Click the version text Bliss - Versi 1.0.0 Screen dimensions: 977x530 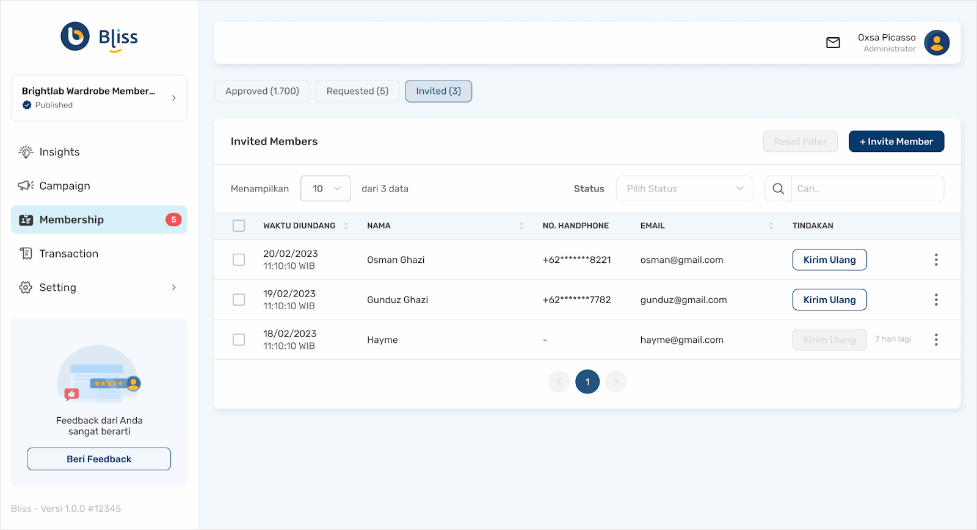(66, 509)
